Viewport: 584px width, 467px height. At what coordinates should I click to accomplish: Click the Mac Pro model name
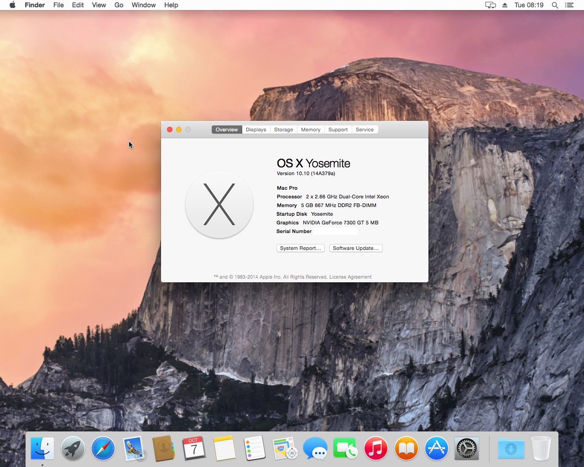[x=287, y=188]
